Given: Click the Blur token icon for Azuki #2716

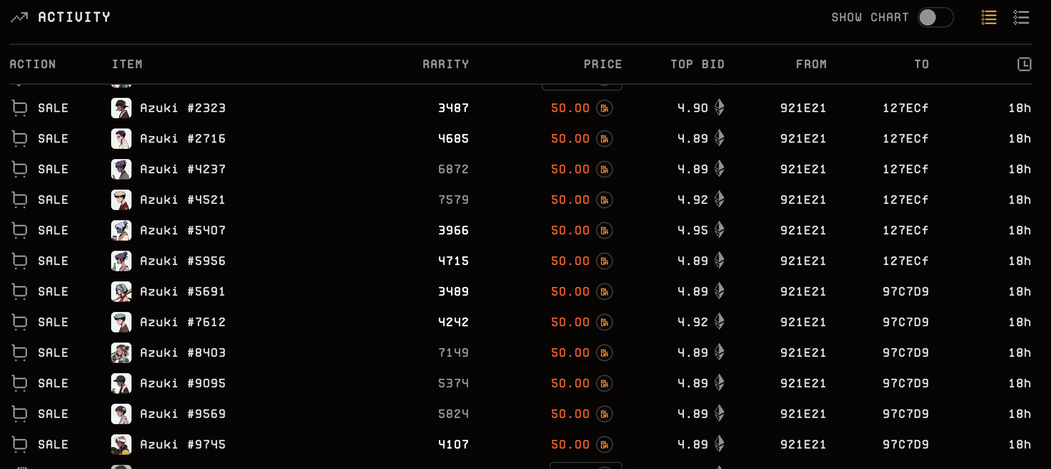Looking at the screenshot, I should [x=605, y=139].
